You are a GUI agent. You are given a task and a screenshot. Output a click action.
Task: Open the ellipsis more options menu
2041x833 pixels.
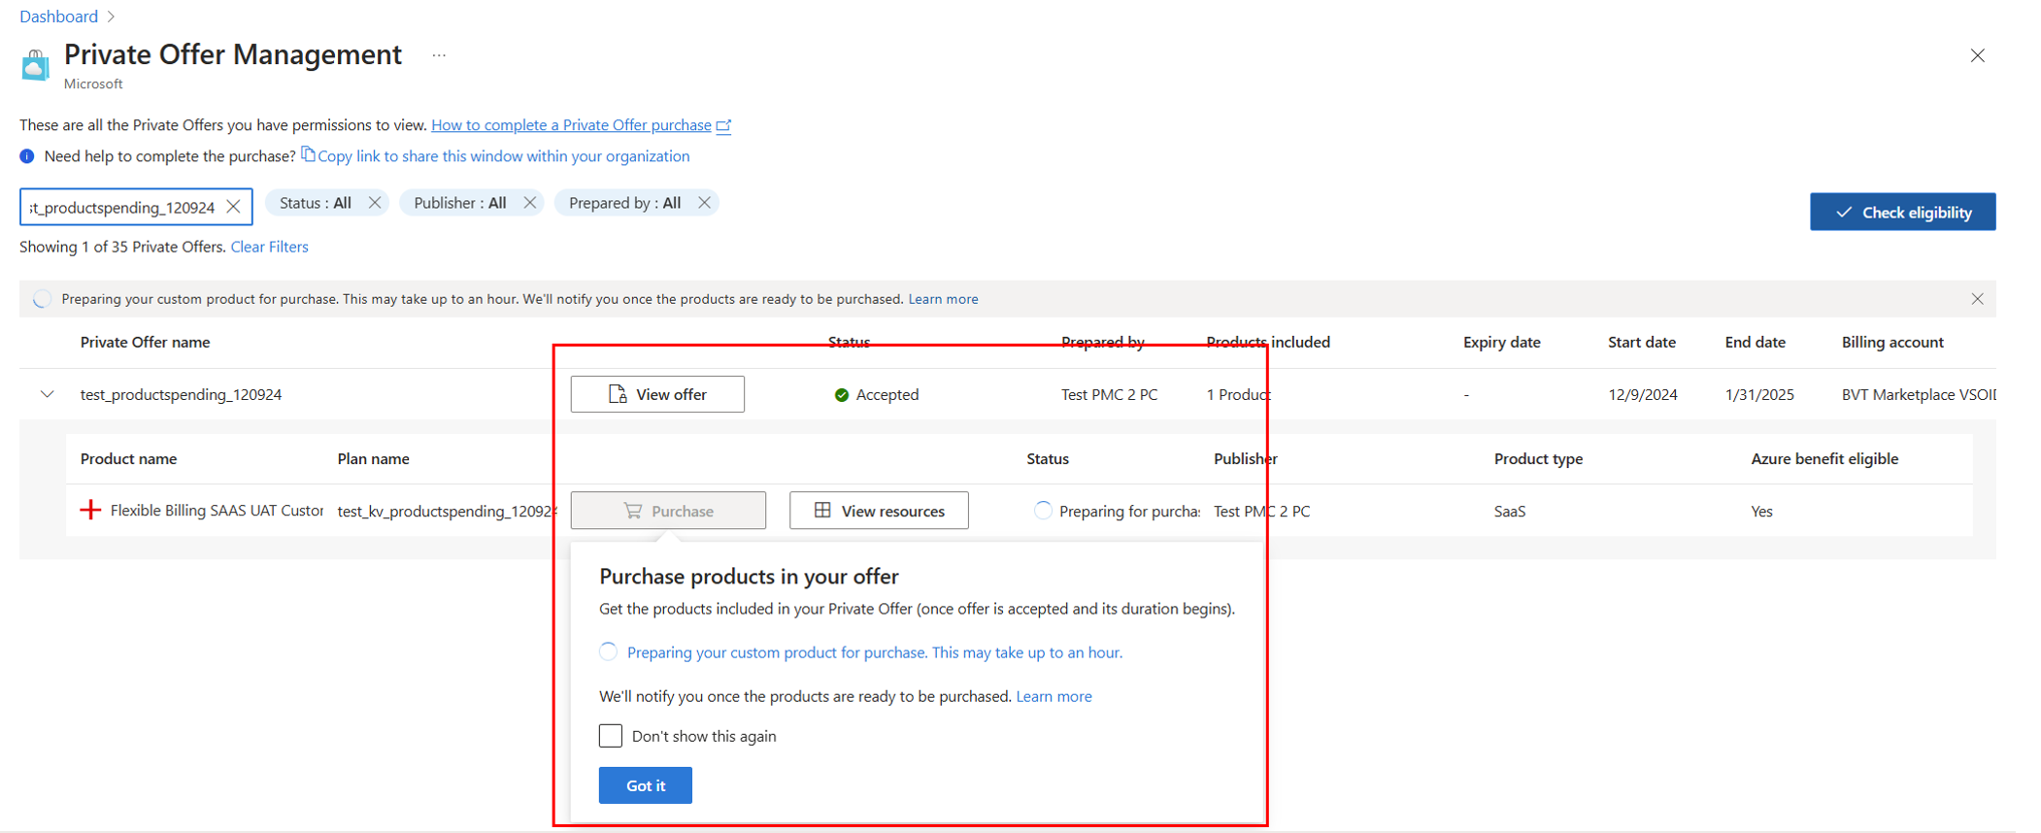pyautogui.click(x=439, y=55)
